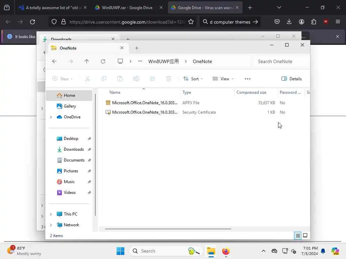The image size is (346, 259).
Task: Open the uBlock Origin extension icon
Action: click(326, 22)
